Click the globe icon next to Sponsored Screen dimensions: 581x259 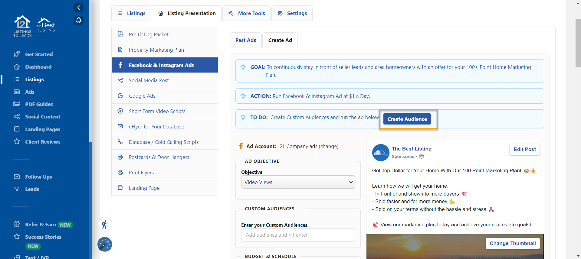tap(422, 156)
